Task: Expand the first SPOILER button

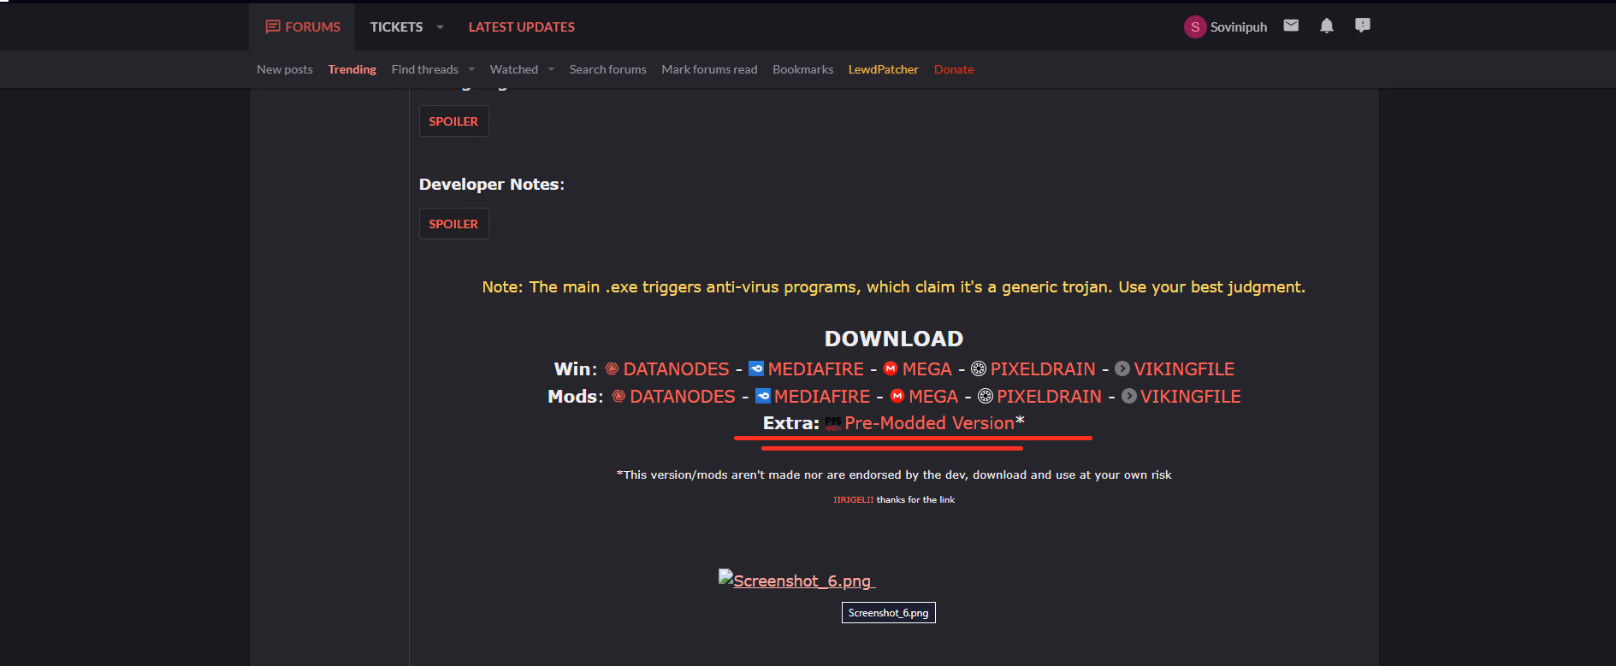Action: pyautogui.click(x=453, y=121)
